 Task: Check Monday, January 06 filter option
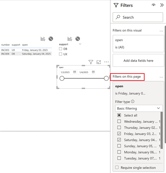(119, 152)
